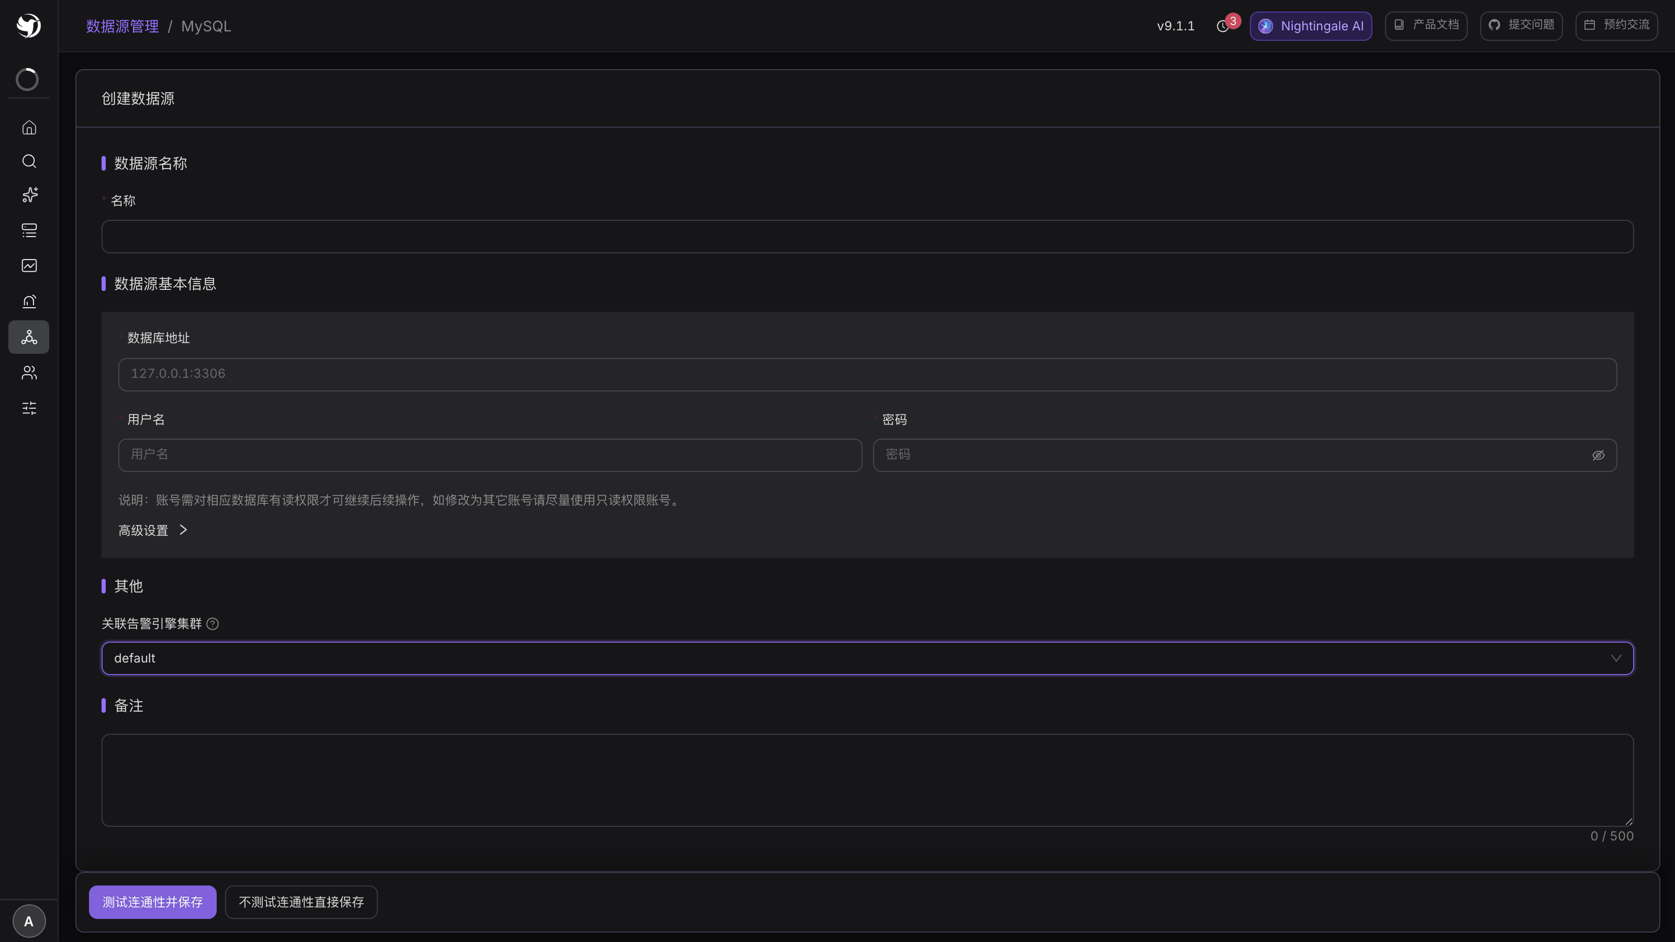Open the notification clock with badge 3
1675x942 pixels.
click(x=1223, y=26)
